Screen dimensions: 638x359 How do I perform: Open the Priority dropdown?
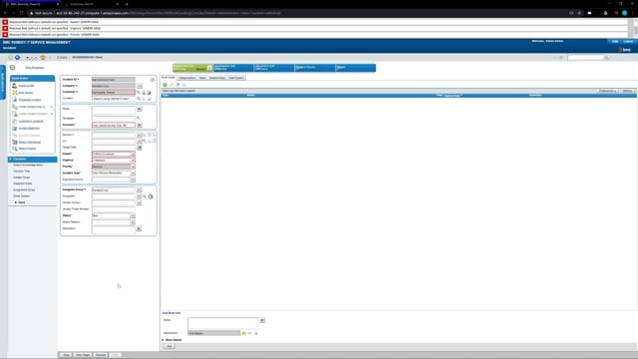pyautogui.click(x=133, y=167)
